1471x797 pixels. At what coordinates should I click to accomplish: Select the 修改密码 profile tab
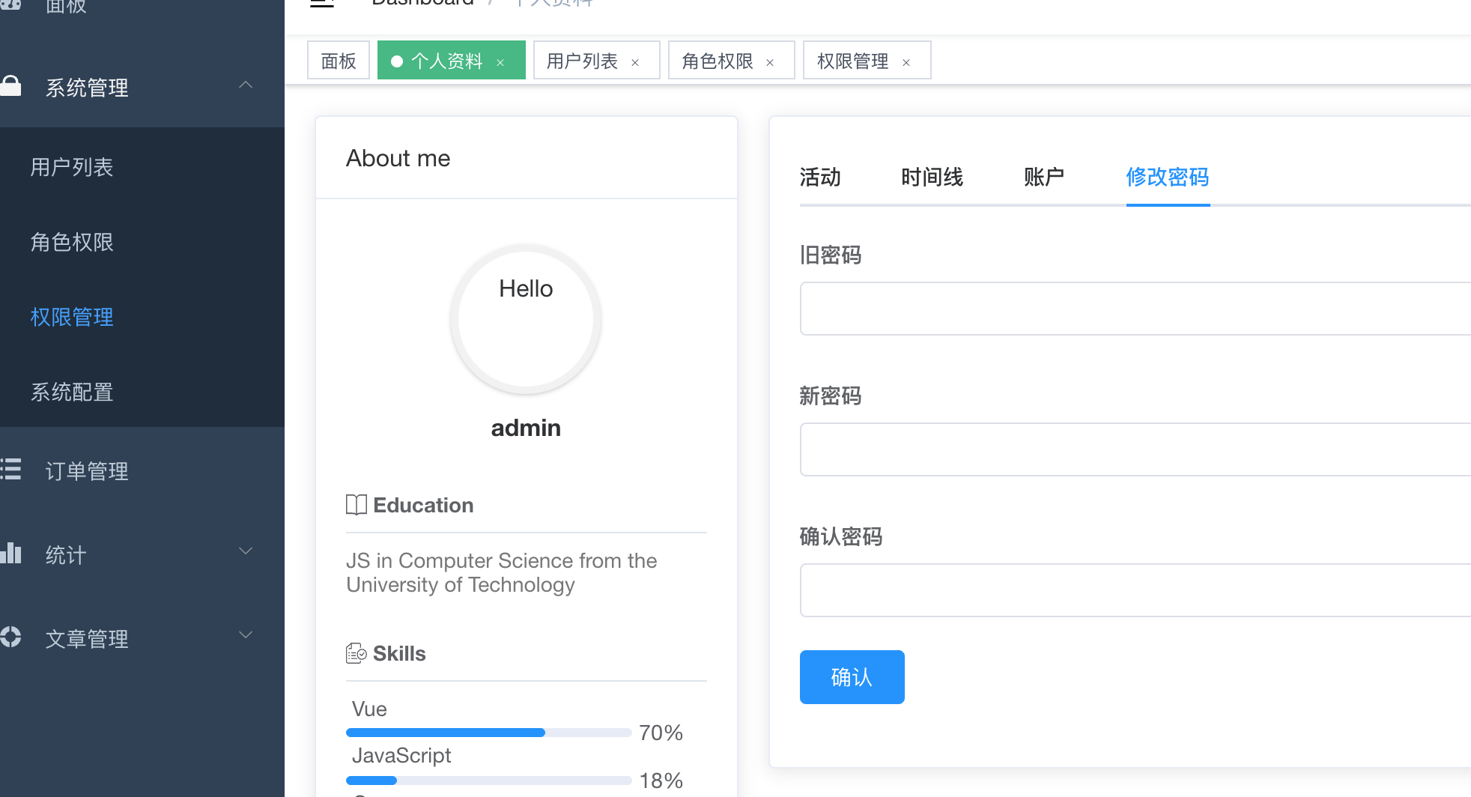[1168, 178]
